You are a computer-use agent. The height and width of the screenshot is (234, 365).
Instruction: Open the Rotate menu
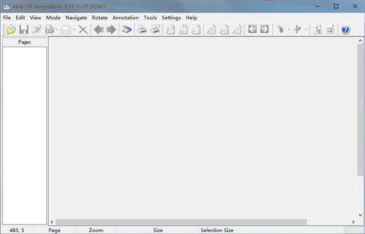(100, 18)
